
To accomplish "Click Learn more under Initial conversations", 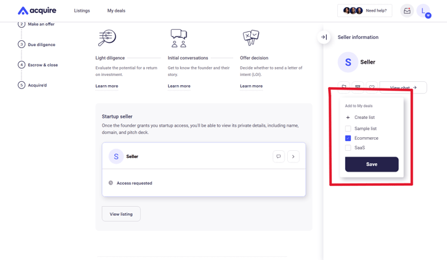I will tap(179, 86).
